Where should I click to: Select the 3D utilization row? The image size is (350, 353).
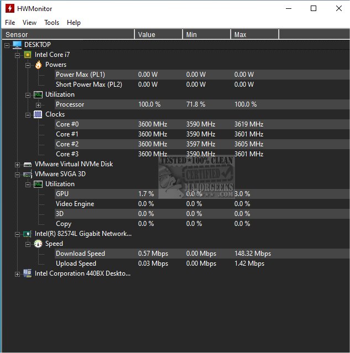click(x=202, y=214)
